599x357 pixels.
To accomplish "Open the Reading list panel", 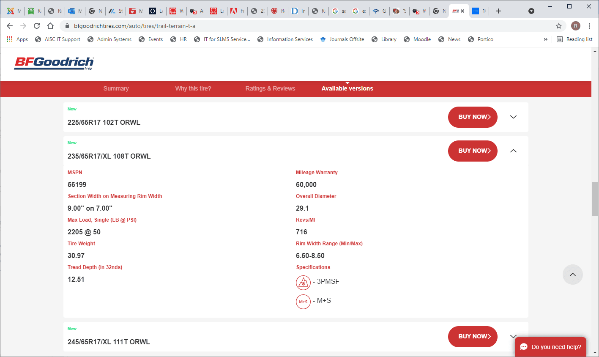I will (x=574, y=39).
